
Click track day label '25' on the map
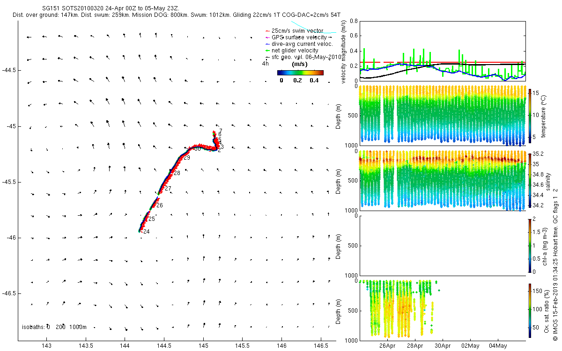click(x=152, y=219)
